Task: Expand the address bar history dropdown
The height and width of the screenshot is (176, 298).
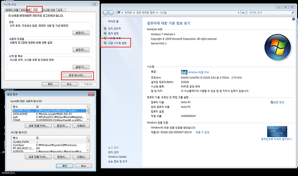Action: coord(239,13)
